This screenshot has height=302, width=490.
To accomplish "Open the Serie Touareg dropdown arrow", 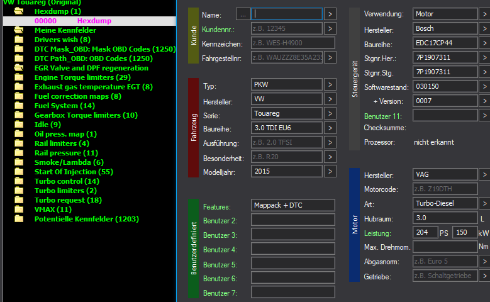I will [x=330, y=113].
